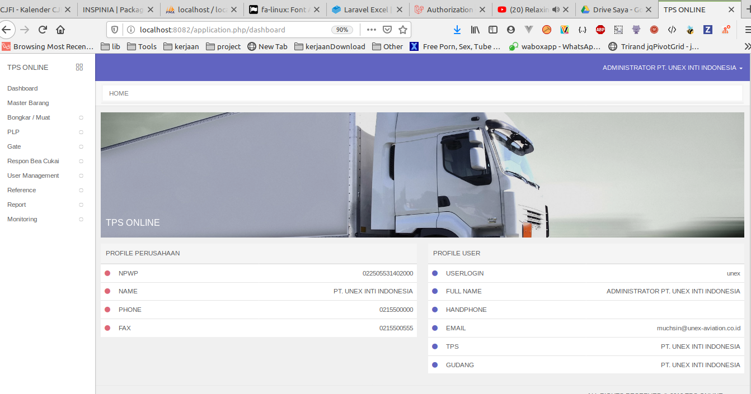751x394 pixels.
Task: Expand the PLP sidebar submenu
Action: pyautogui.click(x=81, y=132)
